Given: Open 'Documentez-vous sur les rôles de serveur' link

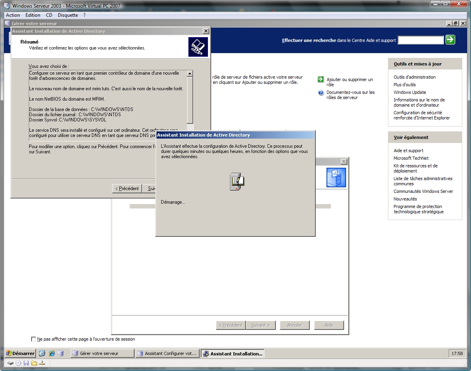Looking at the screenshot, I should (350, 95).
